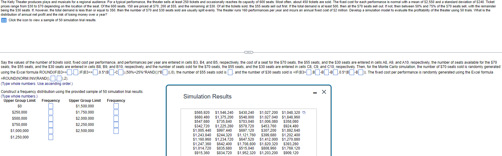Select the $680,480 simulation value

tap(202, 117)
